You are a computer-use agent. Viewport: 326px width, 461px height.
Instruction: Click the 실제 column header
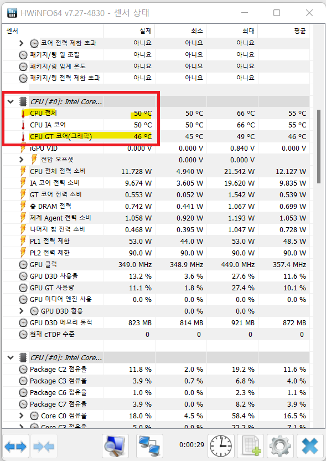click(129, 30)
